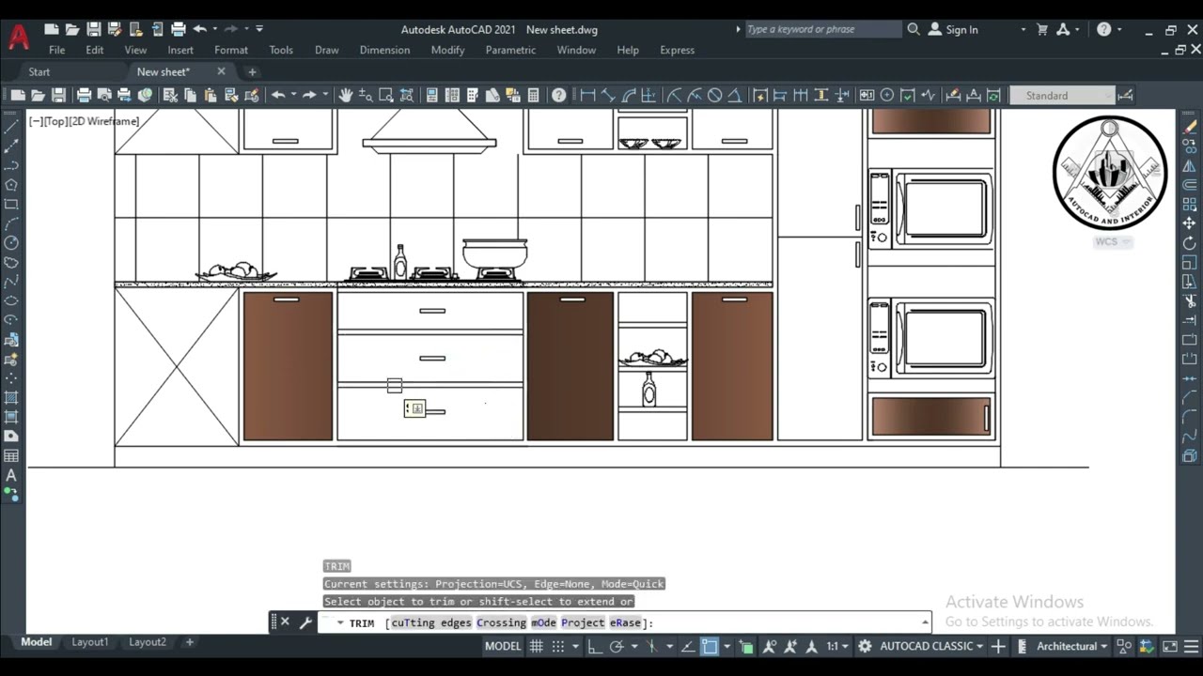
Task: Open the Draw menu
Action: 326,50
